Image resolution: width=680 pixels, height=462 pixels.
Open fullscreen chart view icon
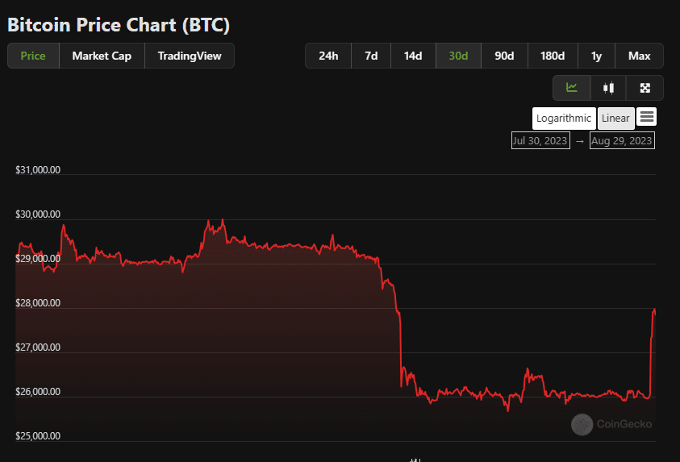[x=645, y=88]
